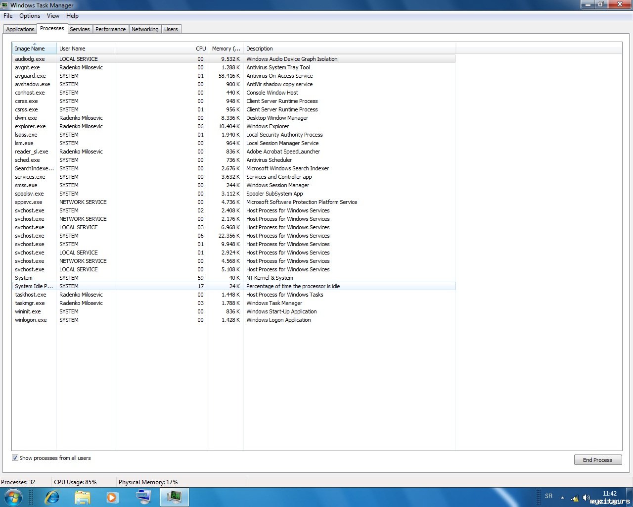Click the Task Manager taskbar button
This screenshot has height=507, width=633.
175,497
